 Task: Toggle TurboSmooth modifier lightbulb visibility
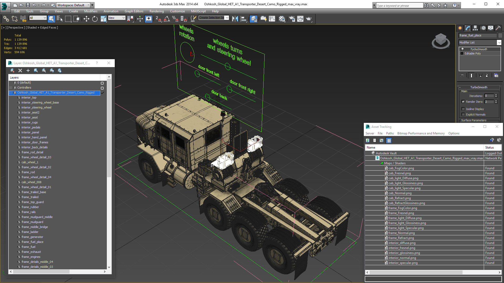[463, 49]
